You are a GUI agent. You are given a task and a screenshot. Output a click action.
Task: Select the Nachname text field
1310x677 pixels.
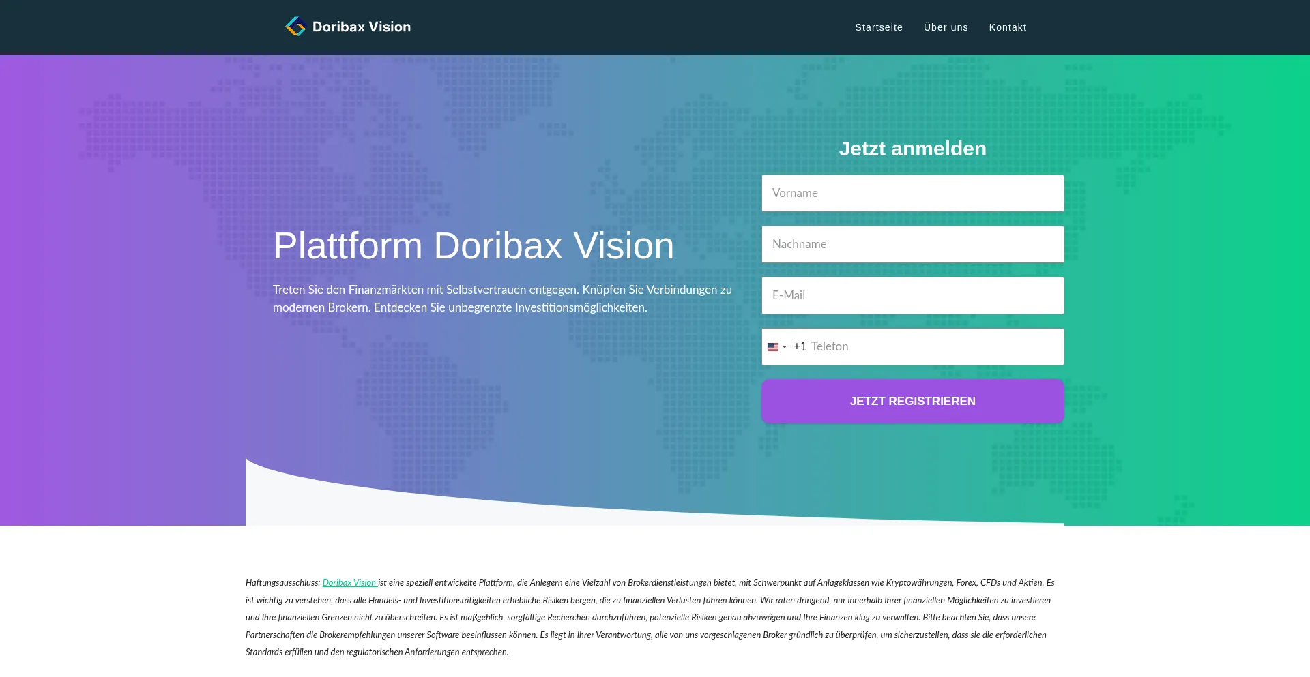pos(912,245)
